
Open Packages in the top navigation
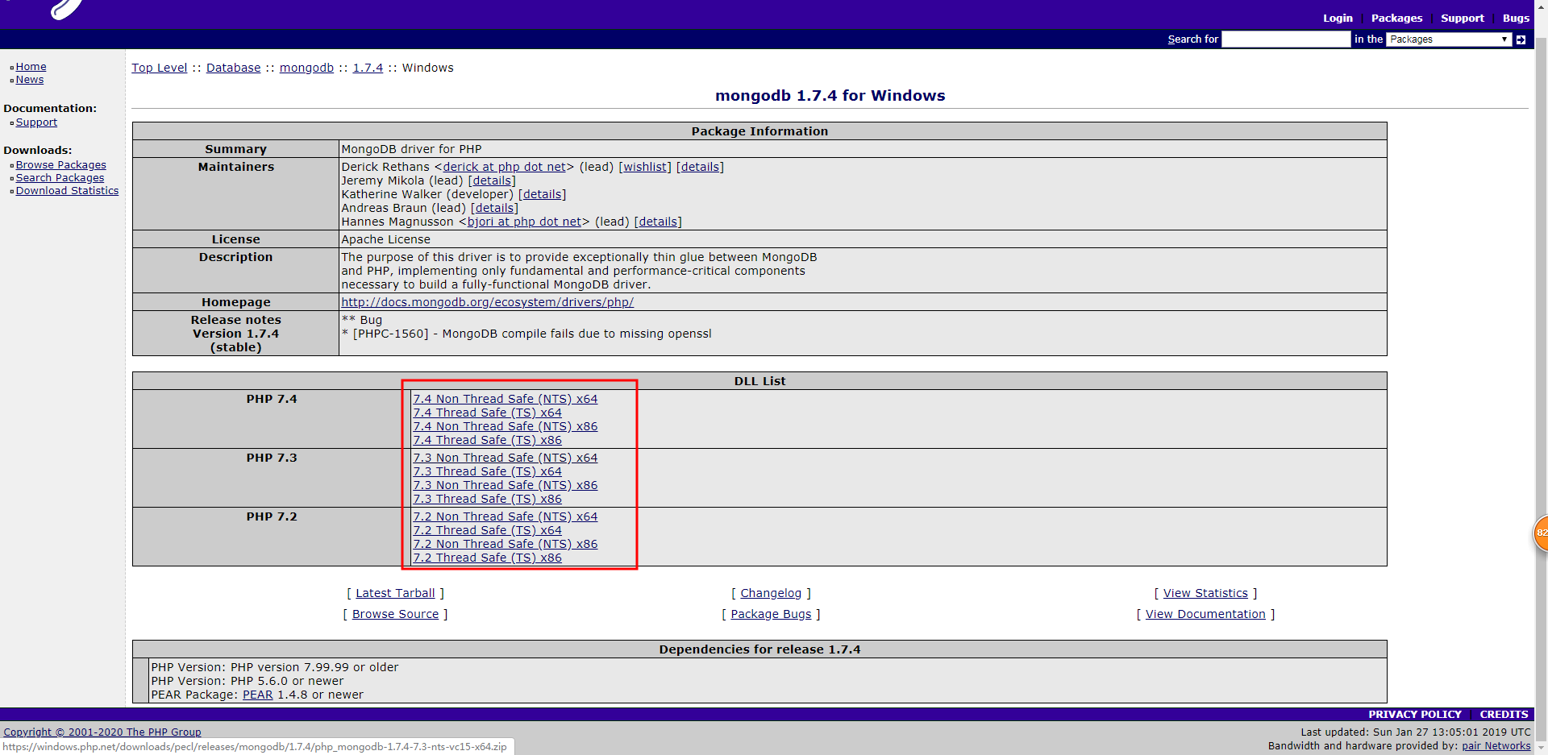pos(1396,18)
